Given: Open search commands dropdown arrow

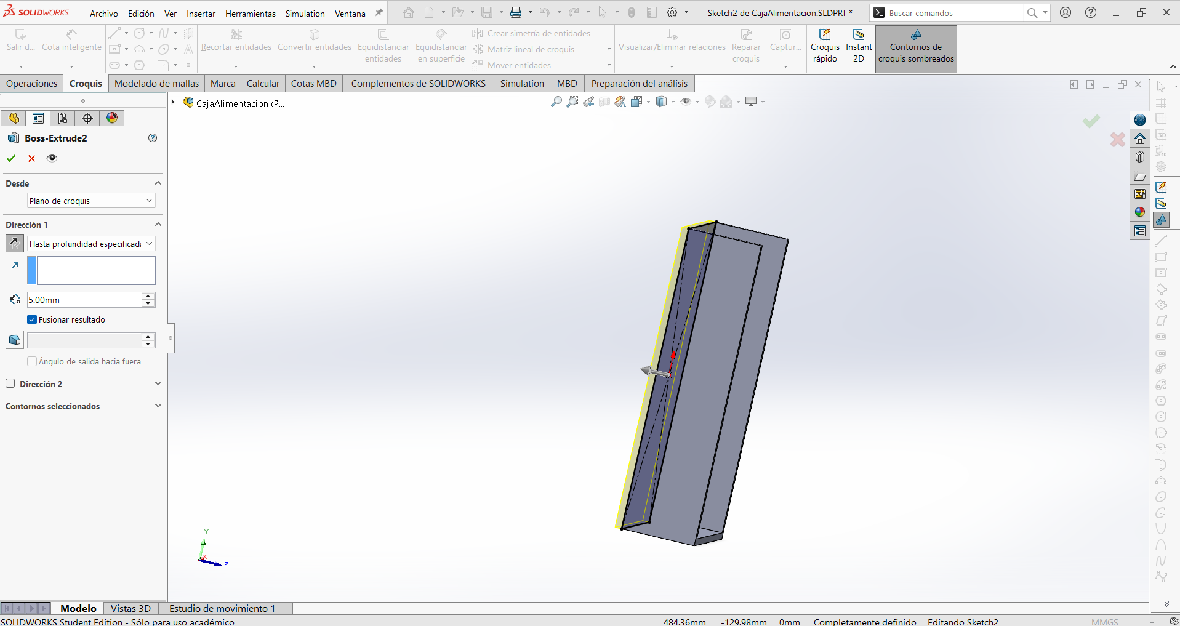Looking at the screenshot, I should coord(1045,12).
